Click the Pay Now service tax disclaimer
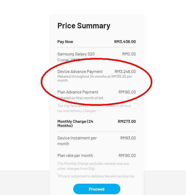Image resolution: width=186 pixels, height=195 pixels. click(x=94, y=108)
